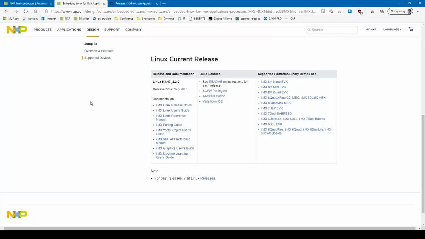Open i.MX 6SLL EVK link
This screenshot has height=239, width=425.
coord(271,124)
